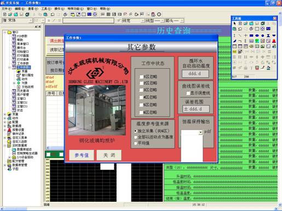Enable the 显示误差线 checkbox

pyautogui.click(x=188, y=93)
